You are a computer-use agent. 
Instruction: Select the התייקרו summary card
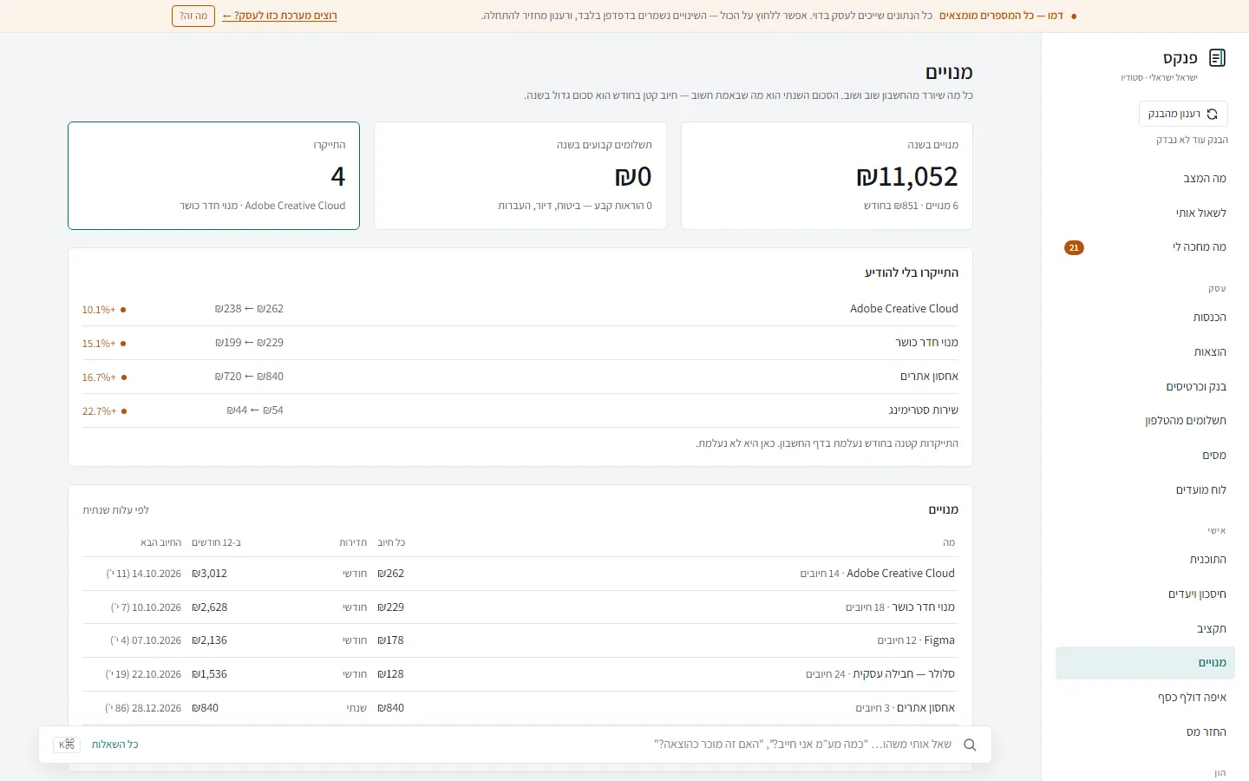tap(213, 176)
